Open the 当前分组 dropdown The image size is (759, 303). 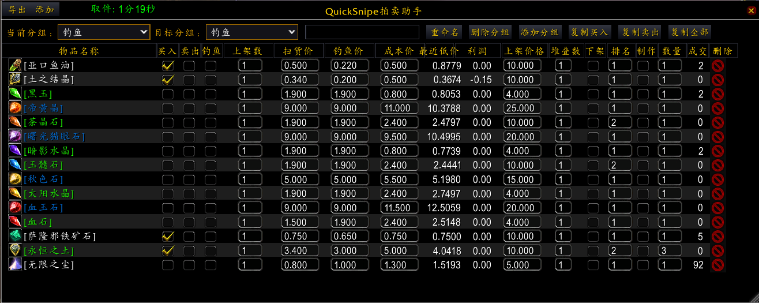(x=104, y=32)
